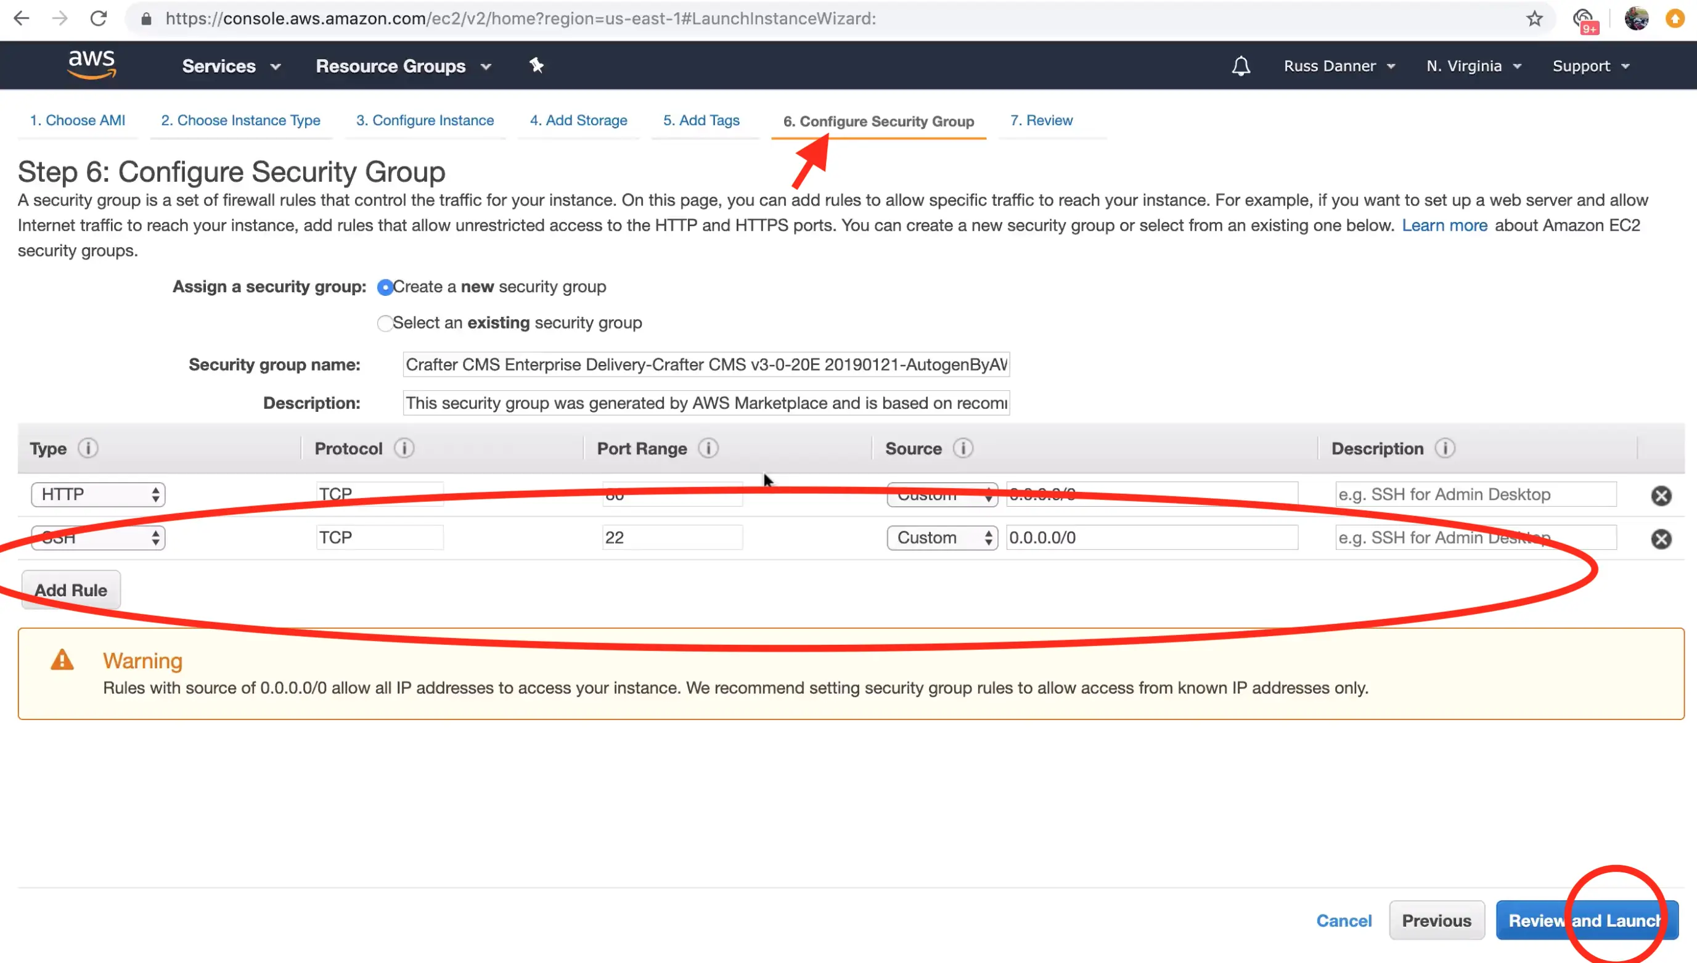This screenshot has height=963, width=1697.
Task: Go to 7. Review tab
Action: click(x=1041, y=120)
